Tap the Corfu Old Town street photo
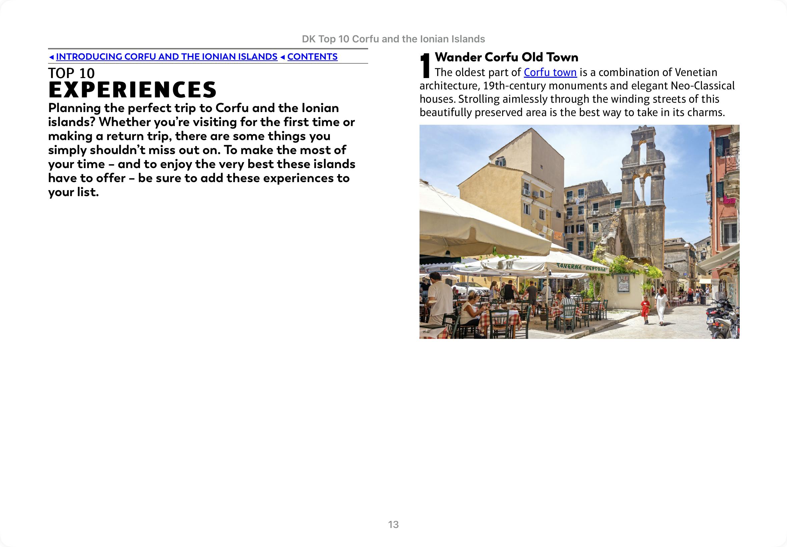Screen dimensions: 787x547 pos(579,231)
